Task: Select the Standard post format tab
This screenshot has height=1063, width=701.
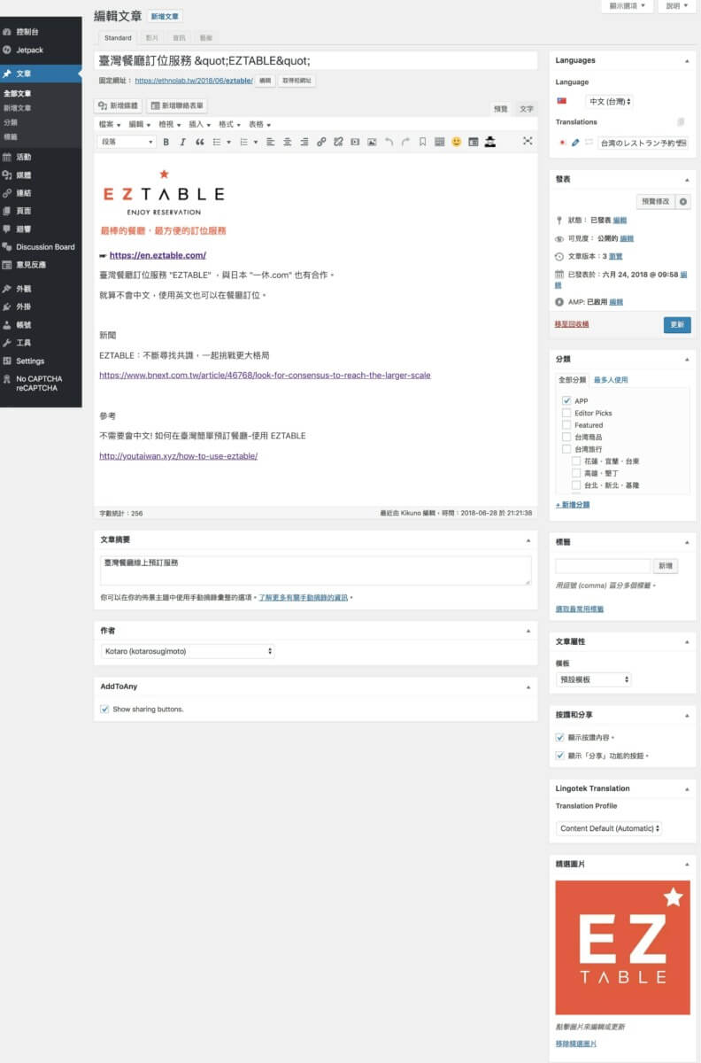Action: coord(118,38)
